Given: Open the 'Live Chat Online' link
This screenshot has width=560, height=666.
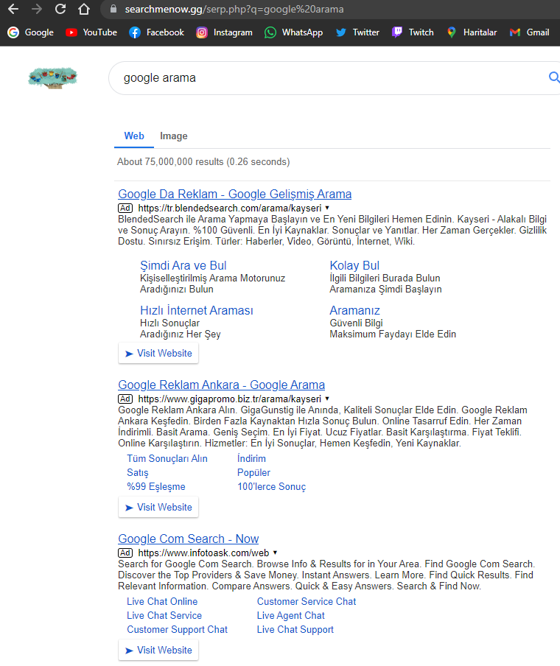Looking at the screenshot, I should click(162, 601).
